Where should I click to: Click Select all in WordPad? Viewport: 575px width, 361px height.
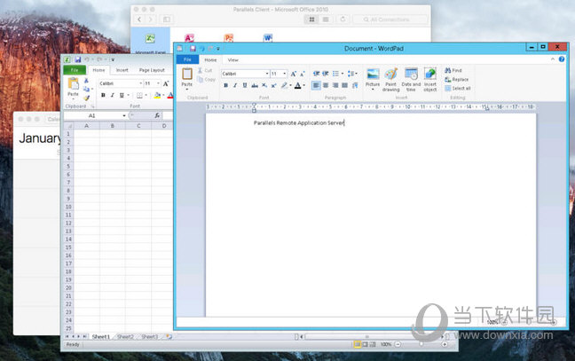(x=458, y=89)
